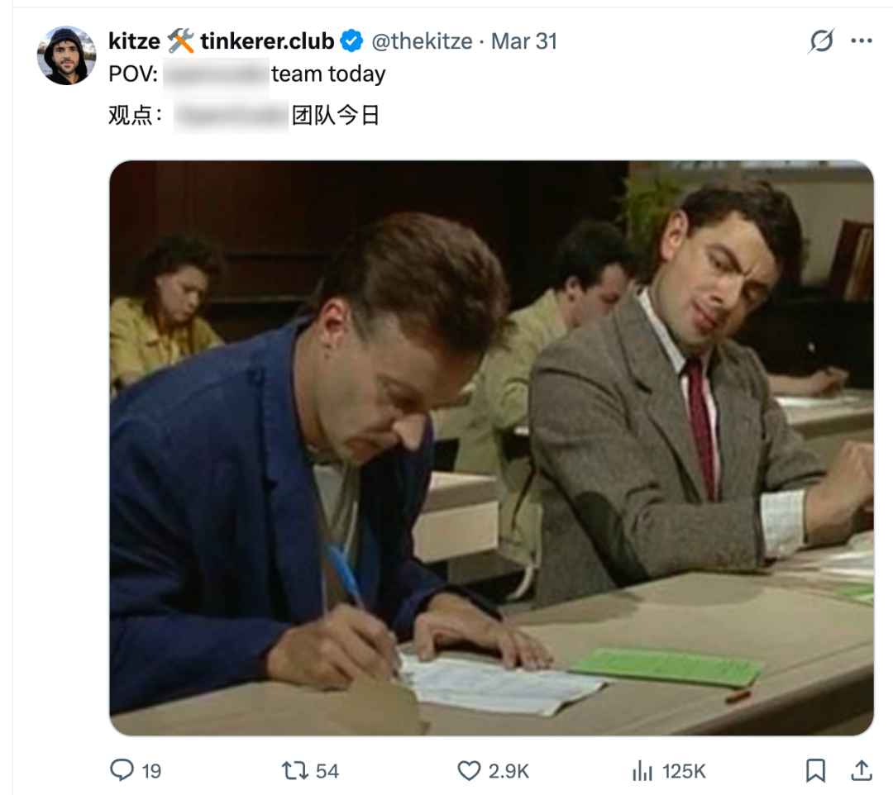Click the Chinese translated tweet text
The image size is (893, 795).
335,116
